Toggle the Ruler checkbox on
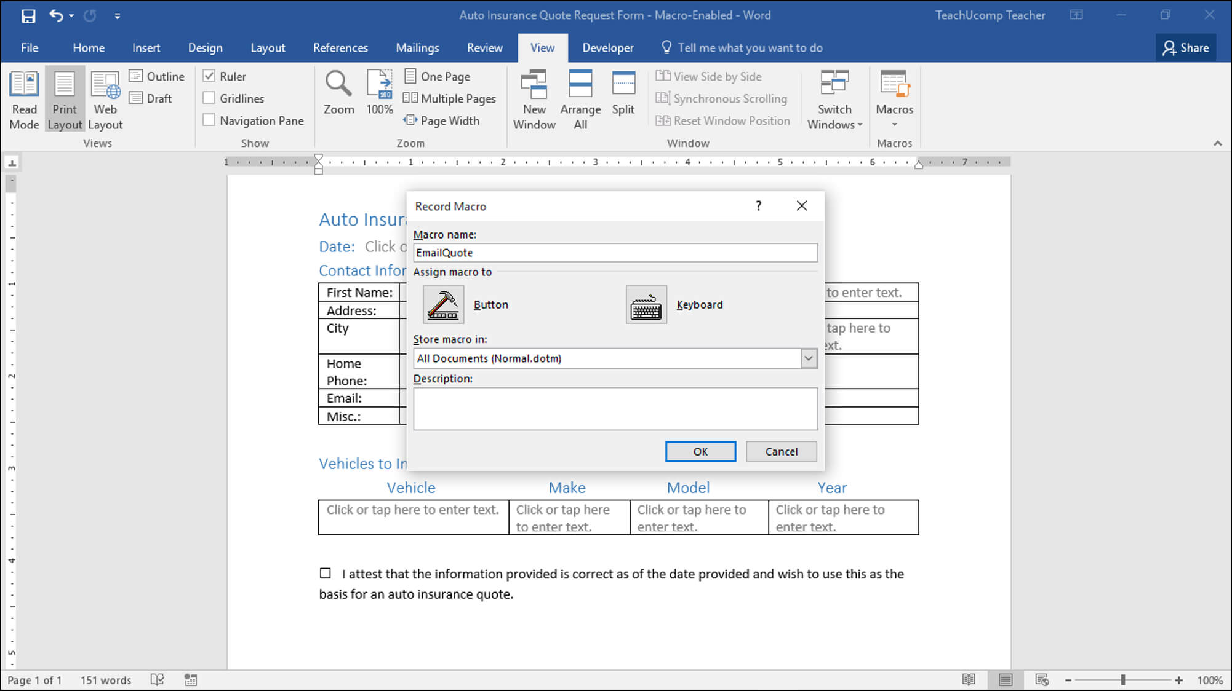This screenshot has height=691, width=1232. point(209,76)
